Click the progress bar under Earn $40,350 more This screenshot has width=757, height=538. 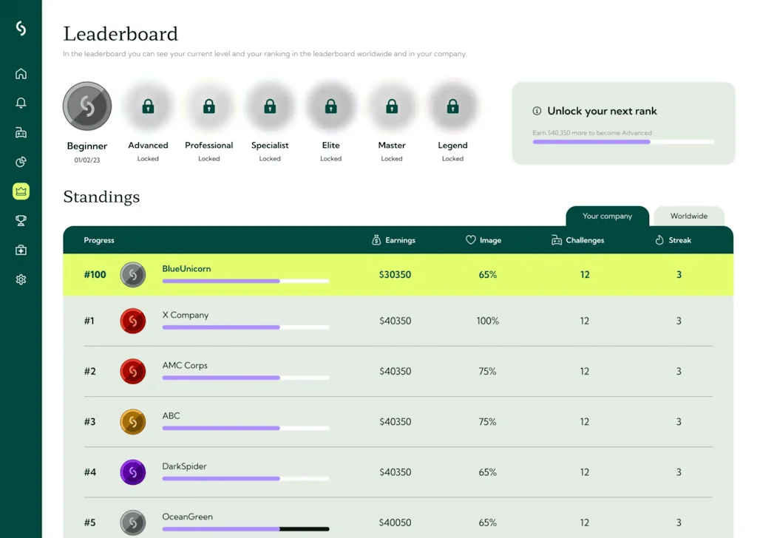(x=623, y=141)
